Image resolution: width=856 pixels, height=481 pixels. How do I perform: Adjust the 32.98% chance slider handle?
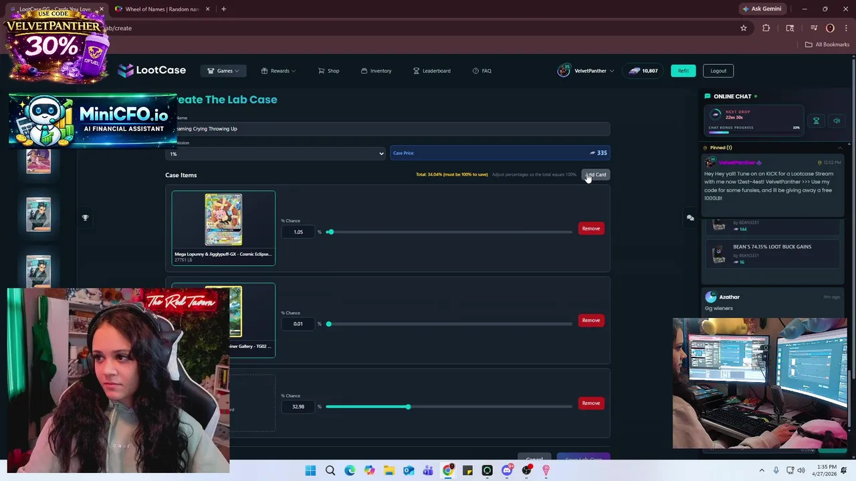point(407,407)
